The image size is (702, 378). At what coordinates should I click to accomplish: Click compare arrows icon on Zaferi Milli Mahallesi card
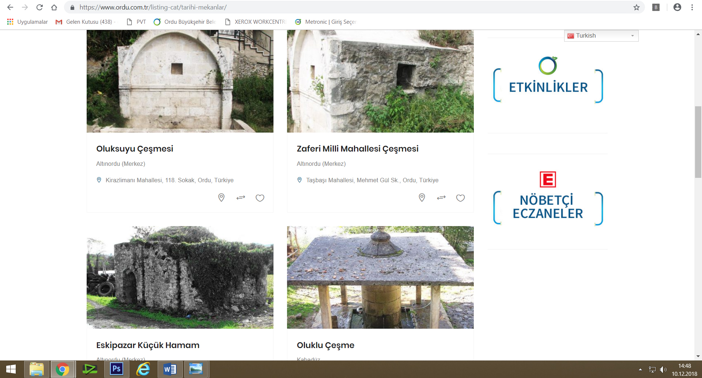[x=441, y=198]
